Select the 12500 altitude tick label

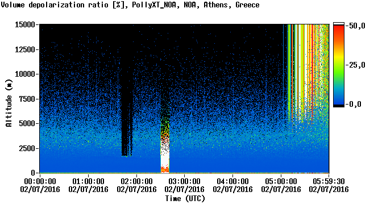[25, 49]
